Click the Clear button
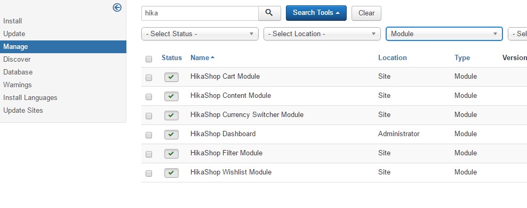Viewport: 527px width, 208px height. tap(366, 13)
